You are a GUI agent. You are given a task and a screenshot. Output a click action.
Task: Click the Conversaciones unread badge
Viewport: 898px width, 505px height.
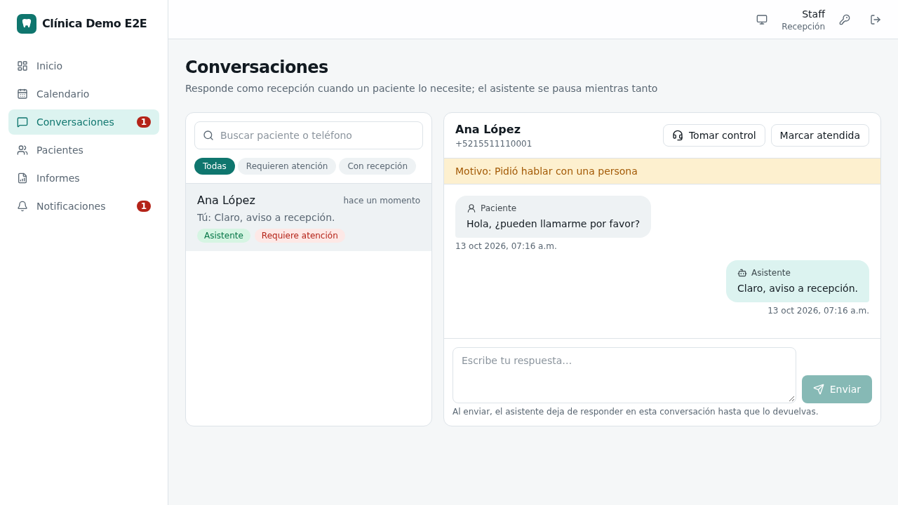144,122
